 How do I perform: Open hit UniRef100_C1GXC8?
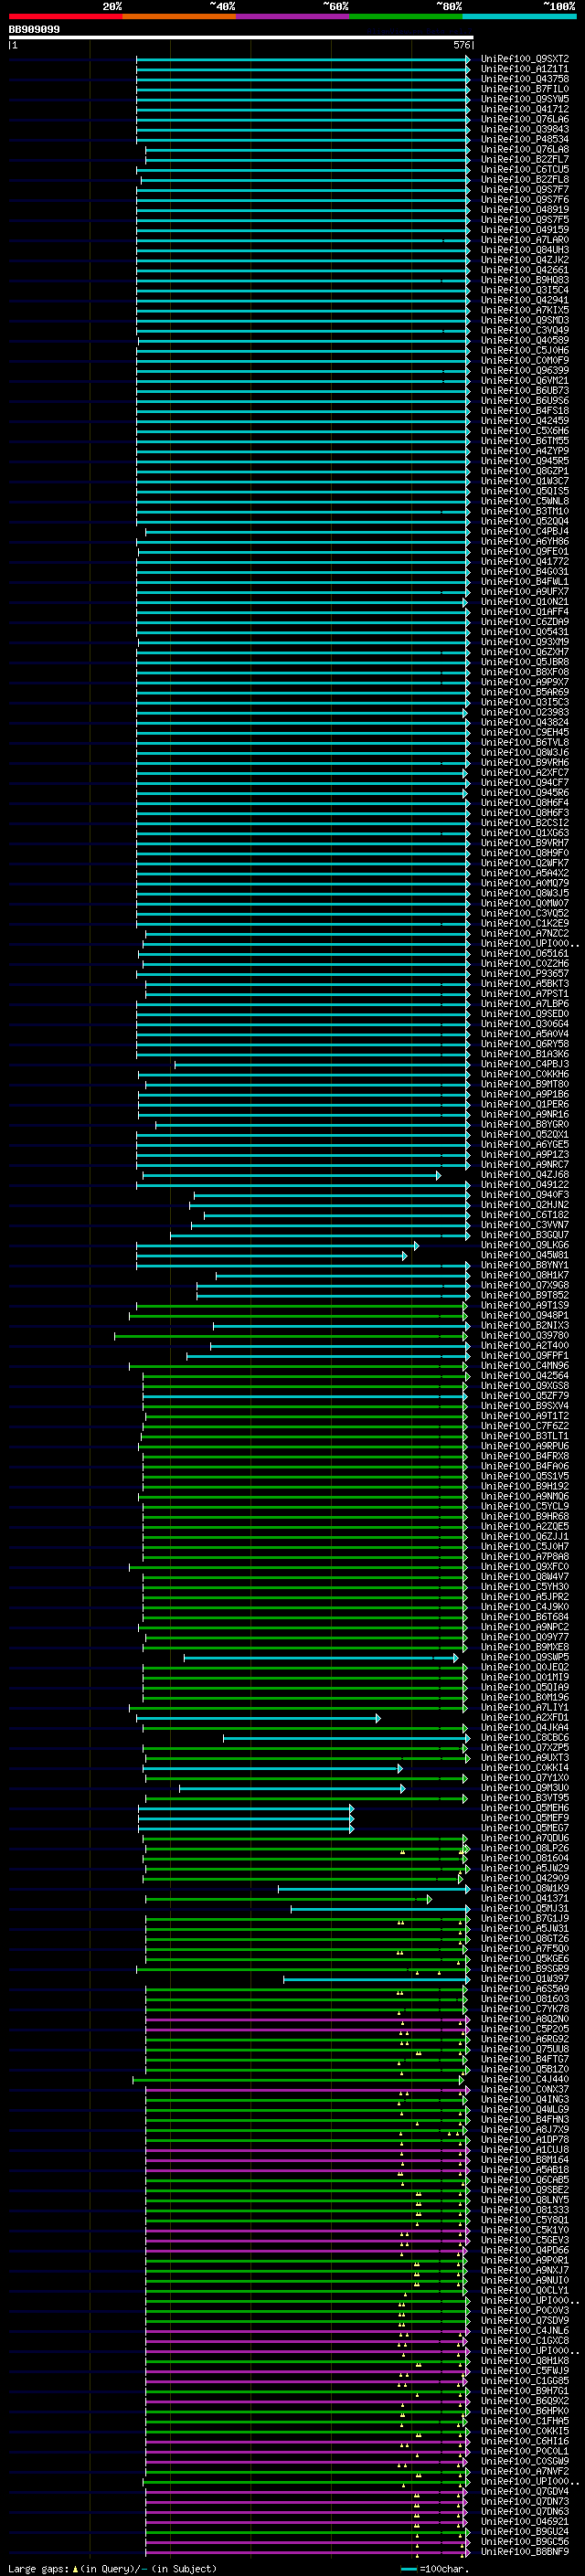(x=525, y=2340)
